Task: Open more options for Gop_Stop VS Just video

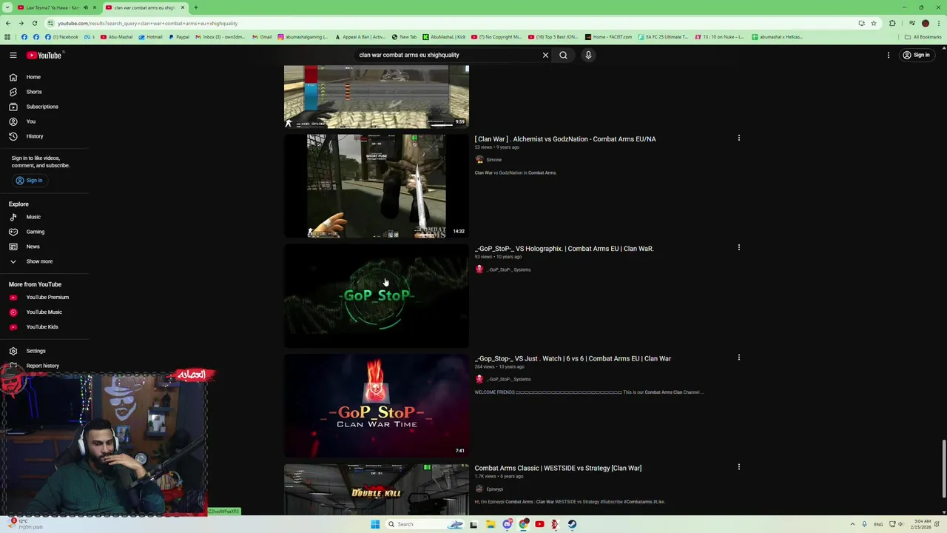Action: pyautogui.click(x=738, y=358)
